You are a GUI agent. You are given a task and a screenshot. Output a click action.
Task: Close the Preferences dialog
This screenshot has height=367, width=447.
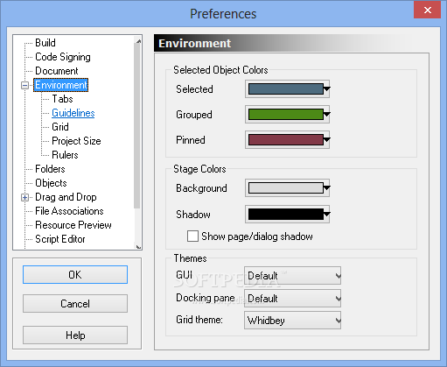point(427,10)
